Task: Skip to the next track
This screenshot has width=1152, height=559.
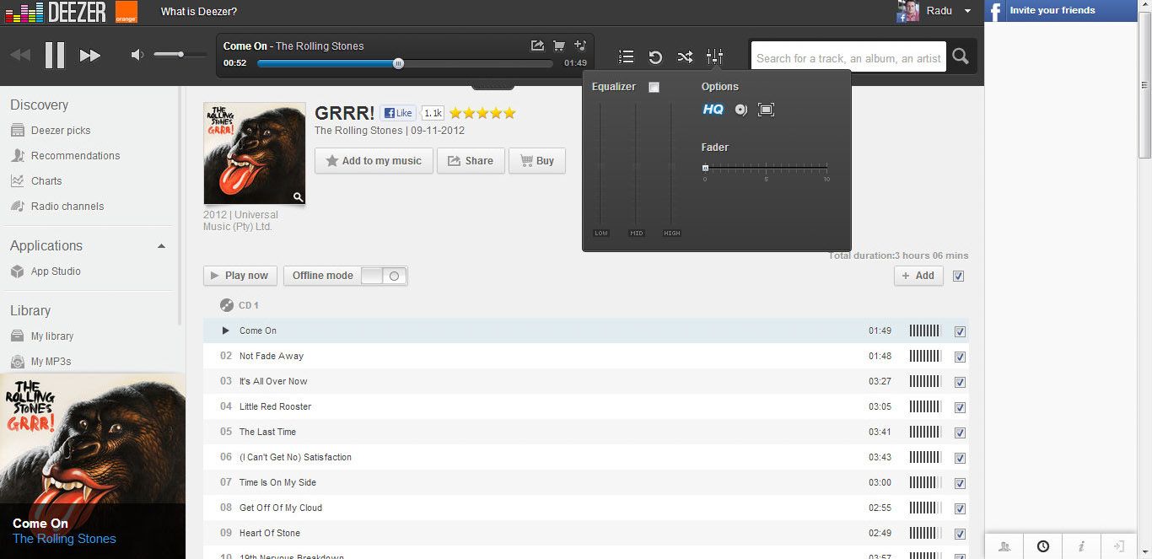Action: [90, 56]
